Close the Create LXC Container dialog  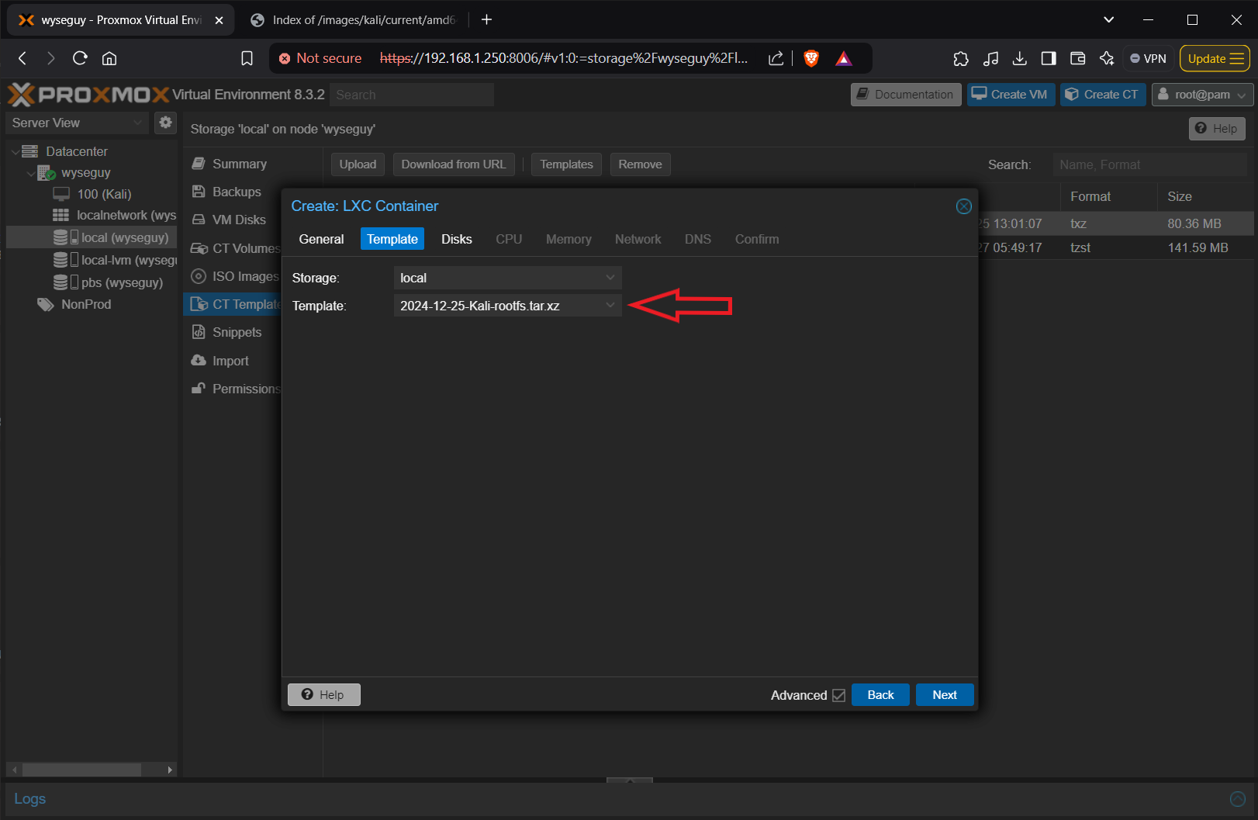963,206
